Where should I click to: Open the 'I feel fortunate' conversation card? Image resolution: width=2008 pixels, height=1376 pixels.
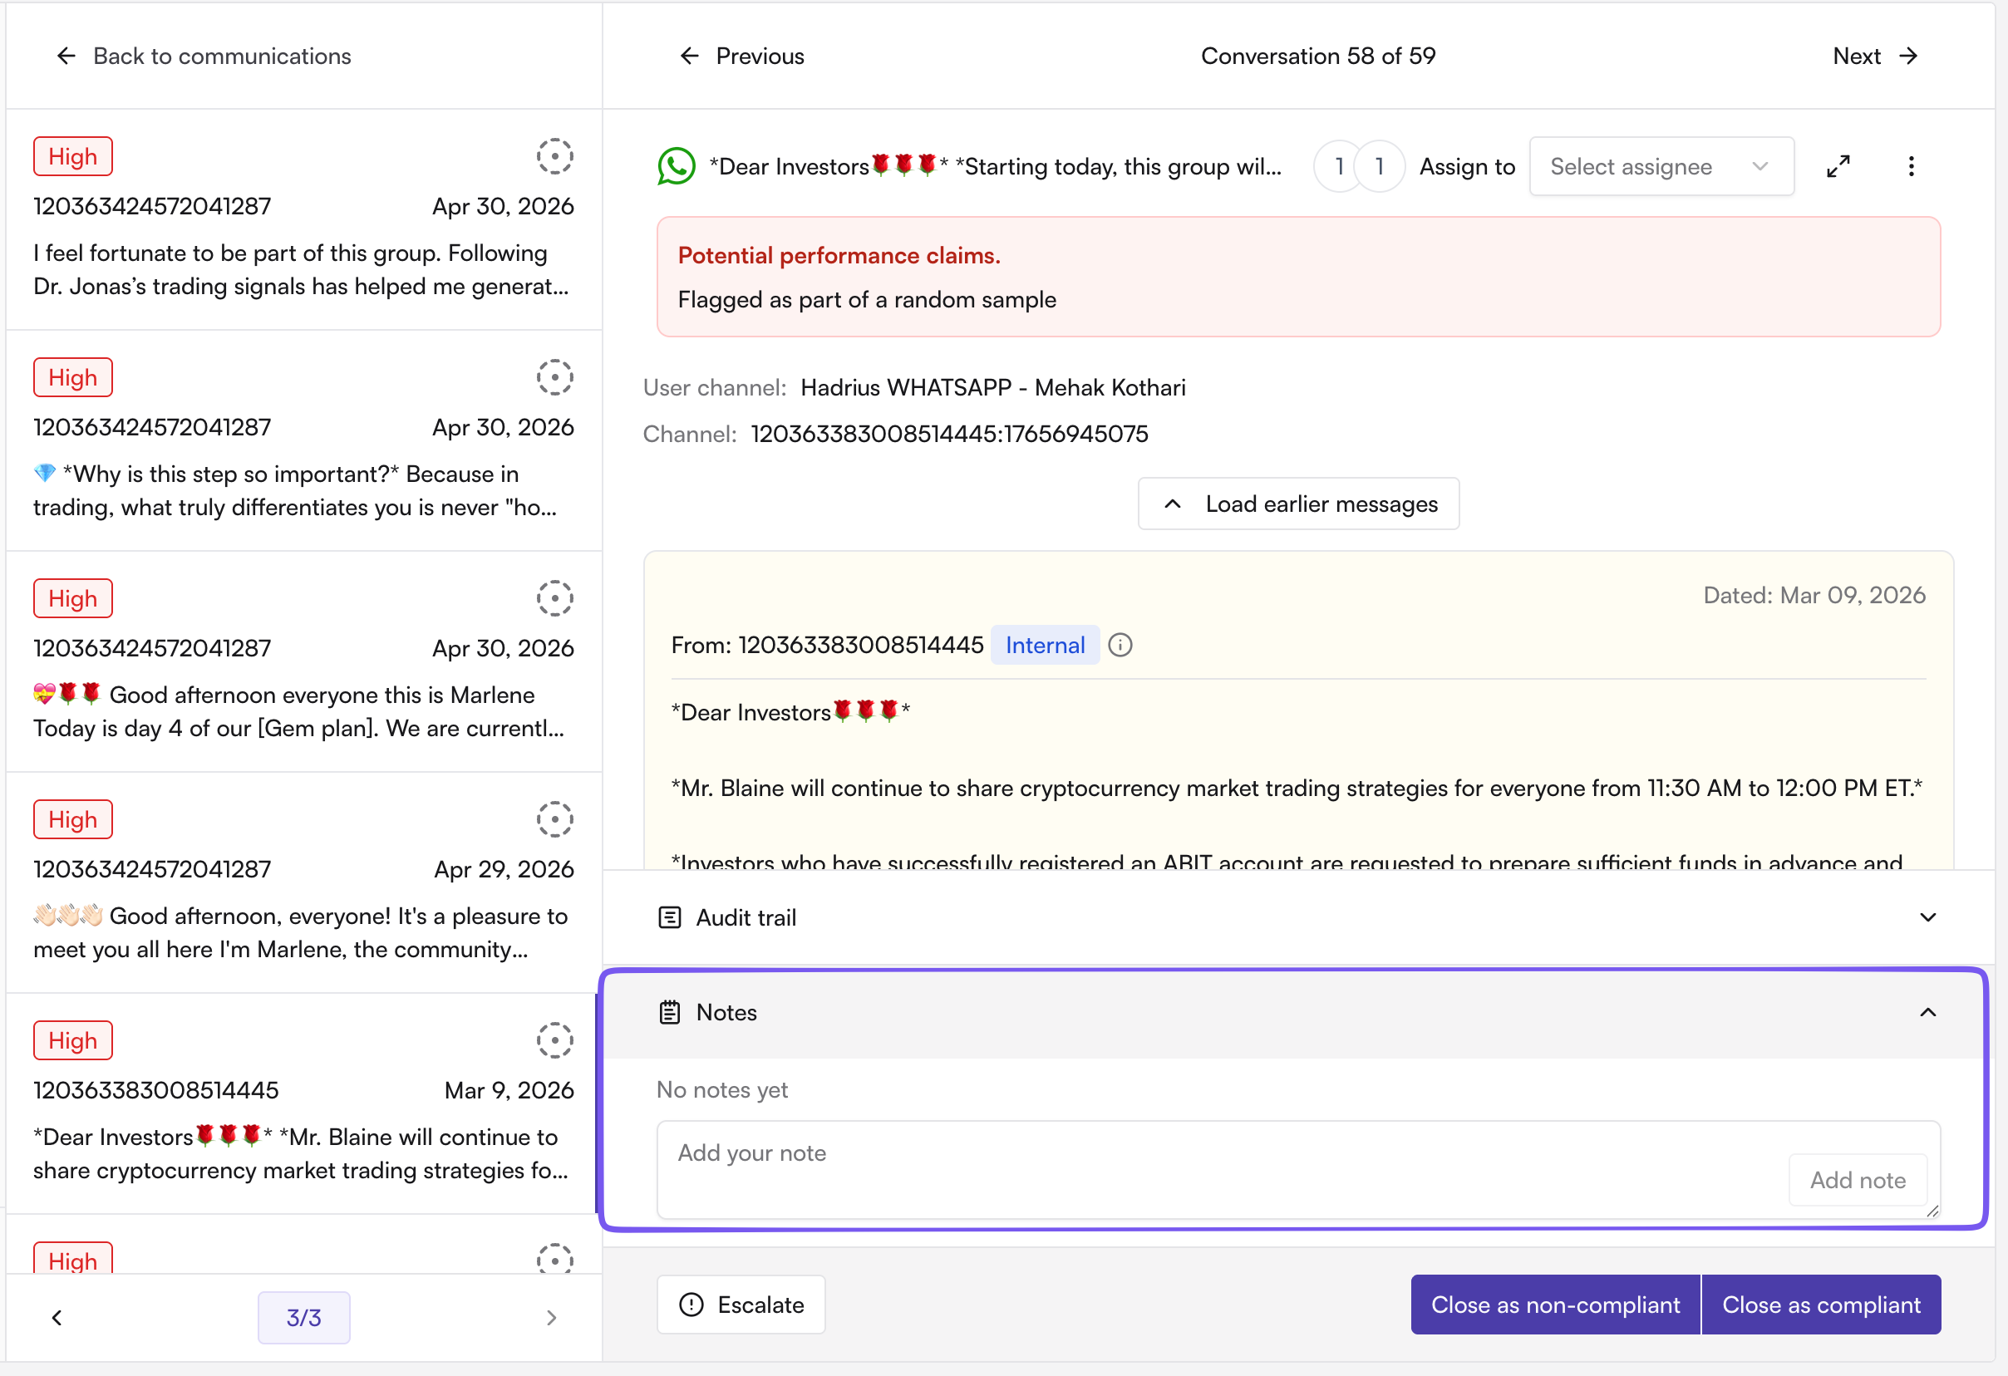pos(303,219)
